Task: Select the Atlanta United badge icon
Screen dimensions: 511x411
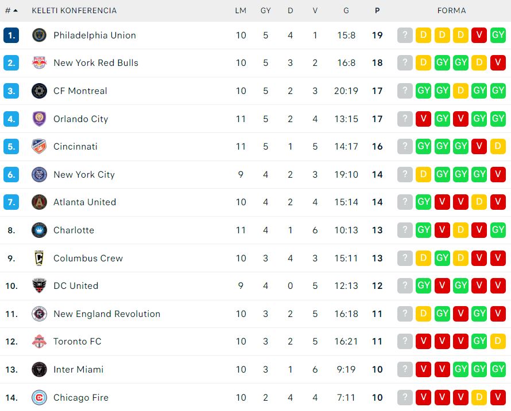Action: coord(39,202)
